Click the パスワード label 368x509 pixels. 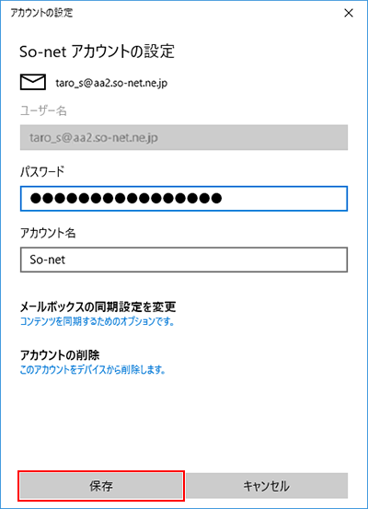pyautogui.click(x=42, y=171)
